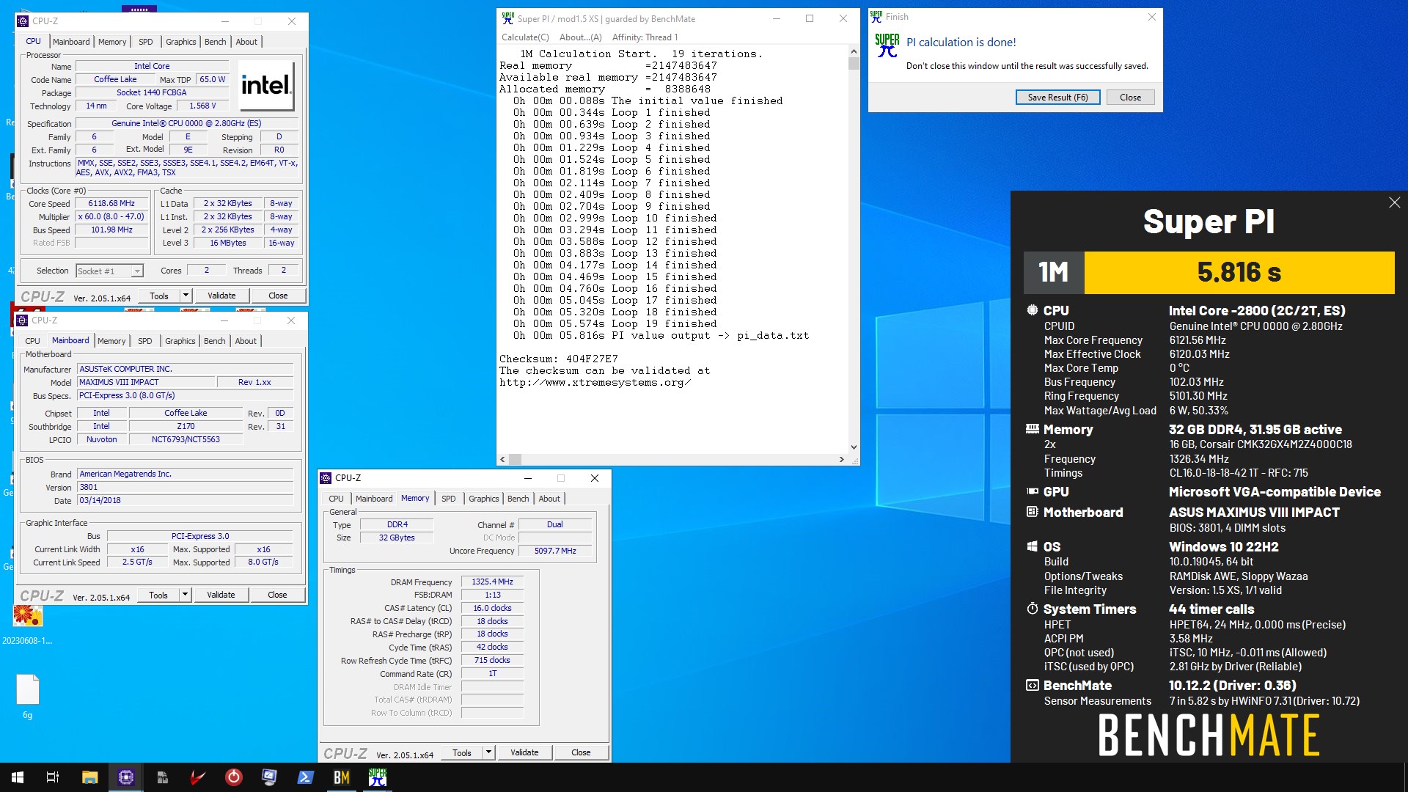
Task: Click Save Result (F6) button
Action: (1057, 98)
